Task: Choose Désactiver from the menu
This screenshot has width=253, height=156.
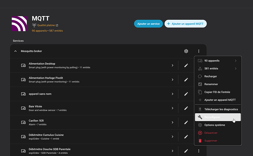Action: (x=218, y=133)
